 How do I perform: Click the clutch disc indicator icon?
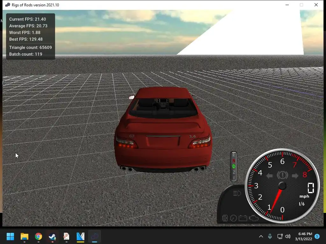tap(225, 218)
